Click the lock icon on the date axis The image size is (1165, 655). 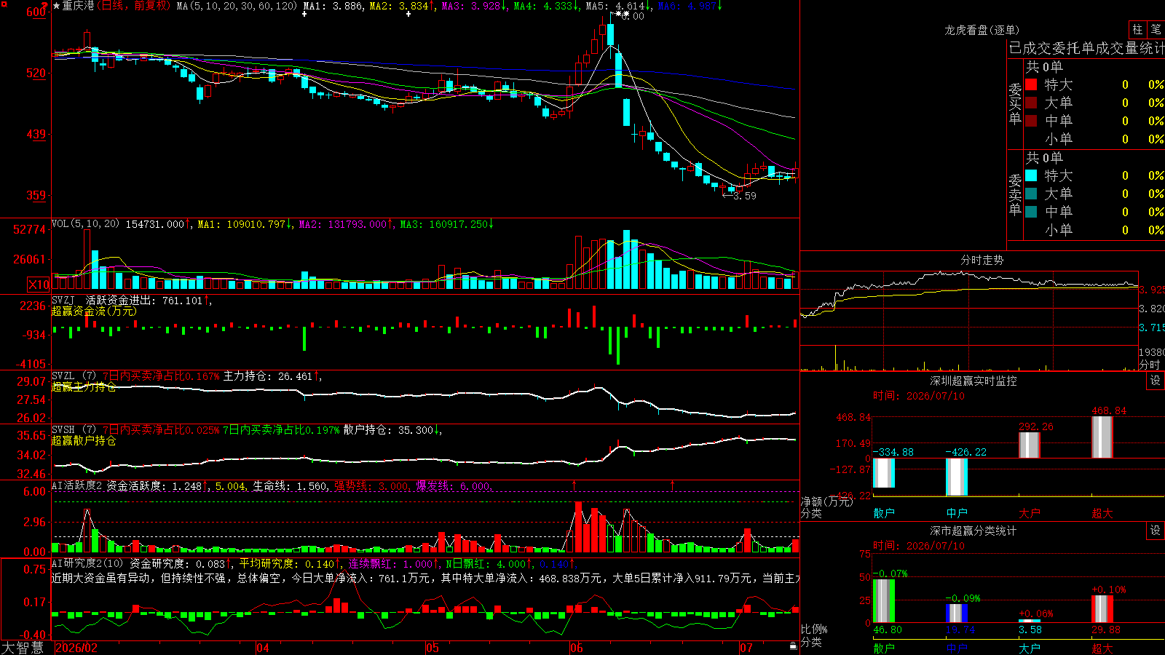[x=793, y=646]
